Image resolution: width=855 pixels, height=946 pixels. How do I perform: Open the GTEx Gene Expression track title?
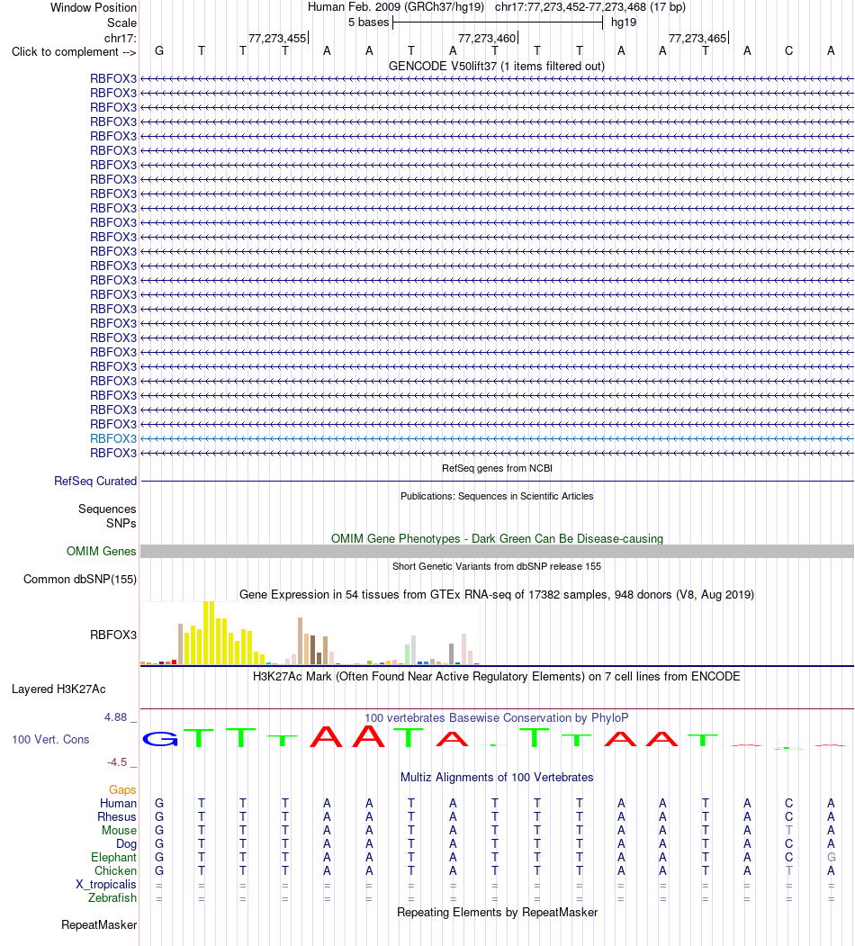point(497,595)
